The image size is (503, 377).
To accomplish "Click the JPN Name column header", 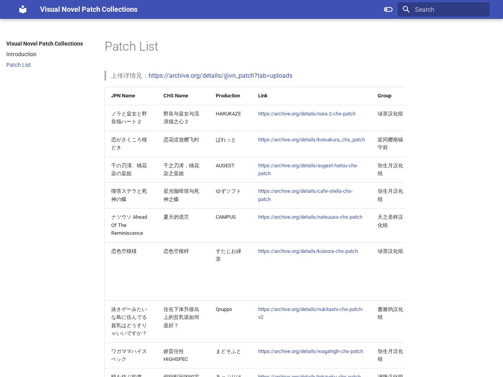I will [x=123, y=96].
